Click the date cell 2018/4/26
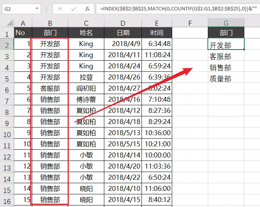Screen dimensions: 260x207 point(123,77)
